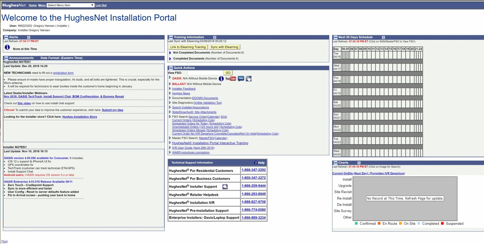Collapse the Alerts panel
The height and width of the screenshot is (244, 484).
(6, 37)
